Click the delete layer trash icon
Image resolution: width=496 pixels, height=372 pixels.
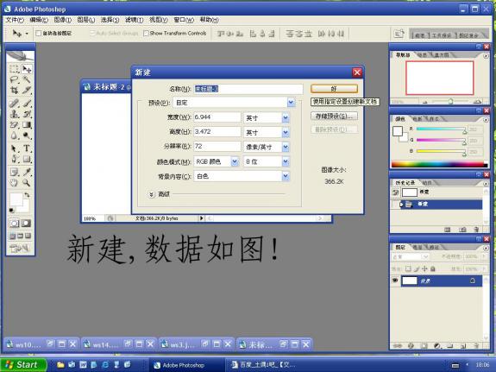click(x=476, y=346)
